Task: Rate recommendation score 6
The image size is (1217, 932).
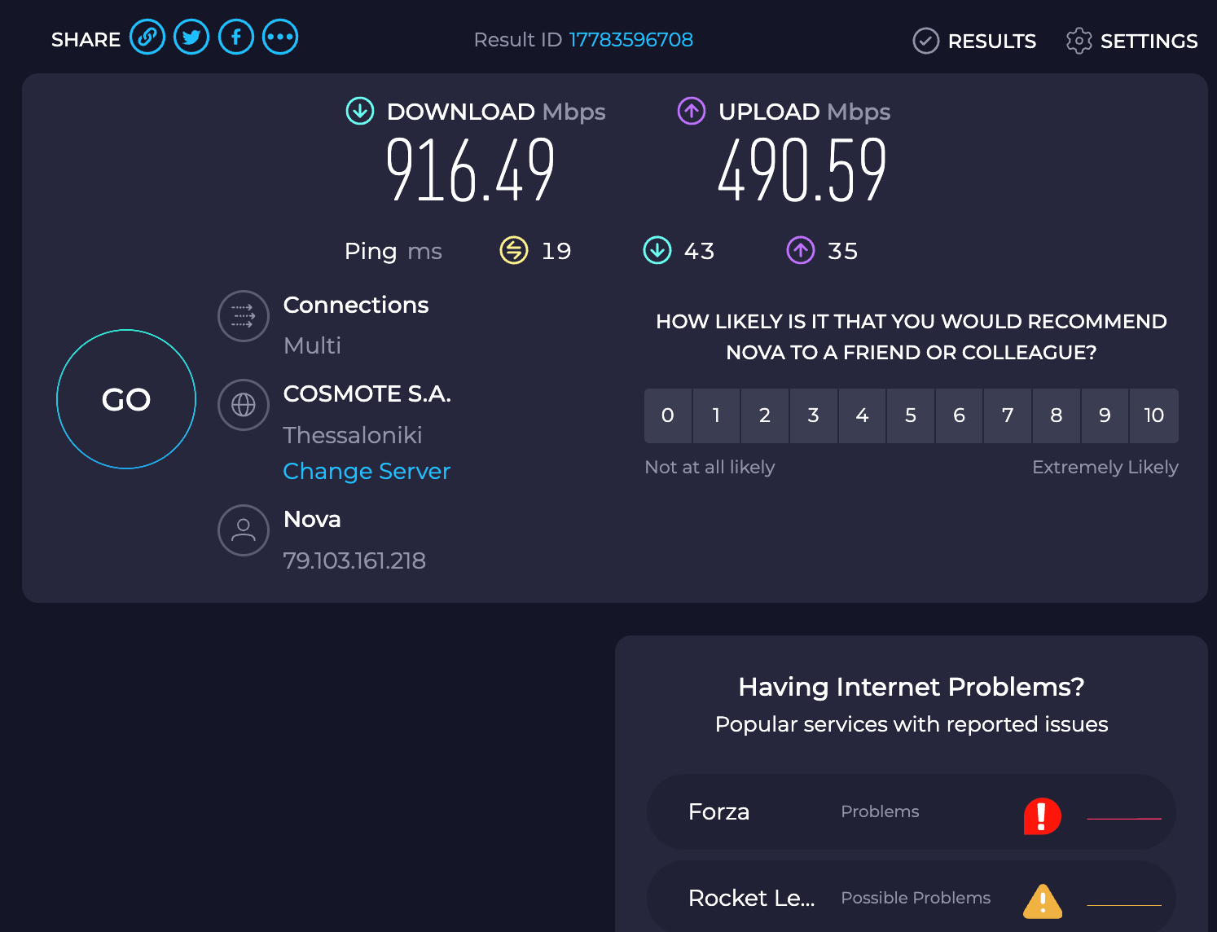Action: click(x=960, y=415)
